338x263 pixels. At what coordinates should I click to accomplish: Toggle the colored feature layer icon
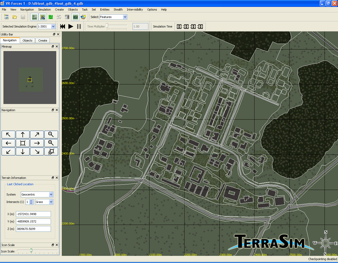click(x=43, y=17)
